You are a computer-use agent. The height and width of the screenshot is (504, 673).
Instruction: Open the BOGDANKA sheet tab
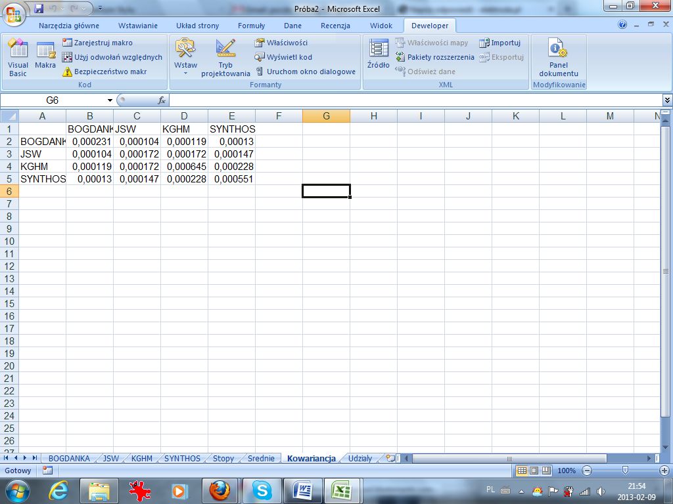69,458
